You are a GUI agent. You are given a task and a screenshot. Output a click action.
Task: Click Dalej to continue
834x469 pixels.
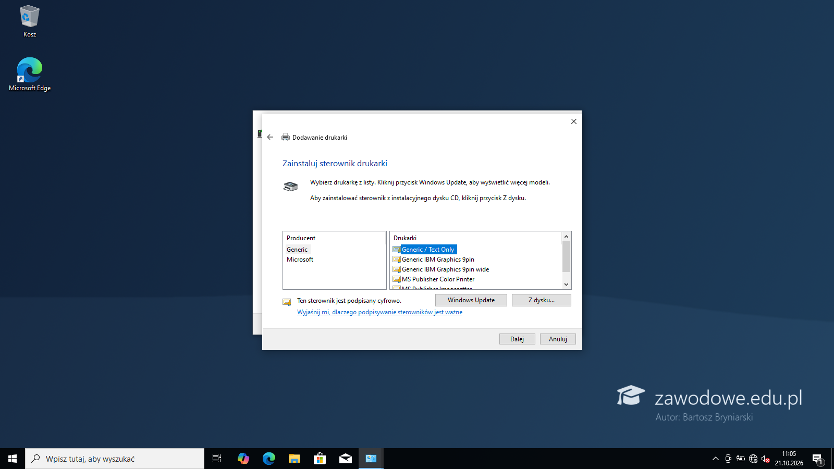point(517,339)
